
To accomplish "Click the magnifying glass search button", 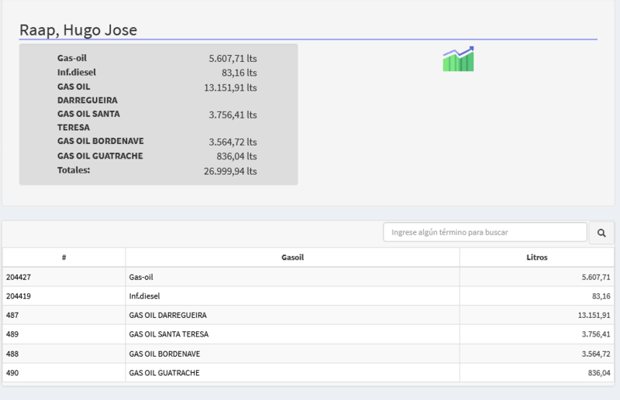I will point(601,232).
